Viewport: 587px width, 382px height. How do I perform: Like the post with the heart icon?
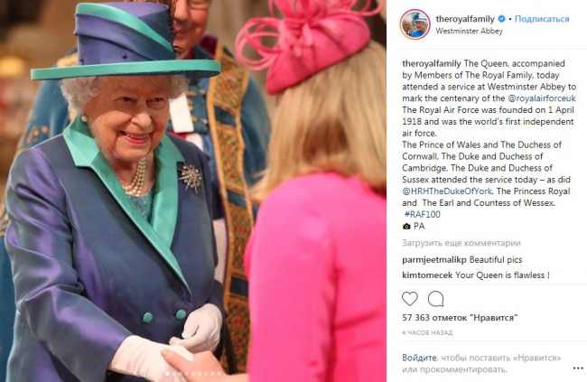coord(410,299)
